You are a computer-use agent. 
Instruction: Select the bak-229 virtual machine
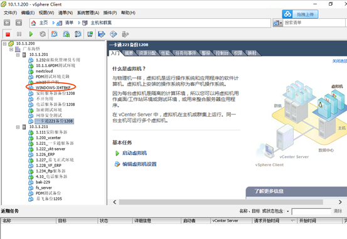pos(43,182)
